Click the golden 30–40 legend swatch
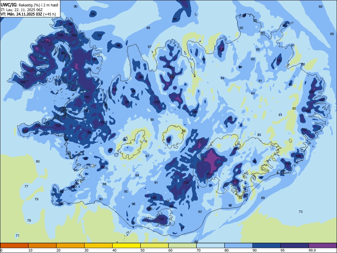This screenshot has height=253, width=337. point(98,246)
